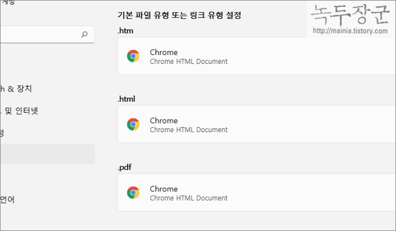Click the '.htm' extension label

click(x=125, y=31)
